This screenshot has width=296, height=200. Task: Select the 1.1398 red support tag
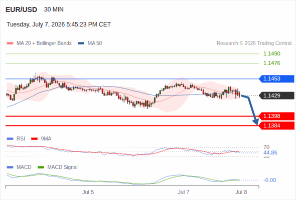coord(276,116)
